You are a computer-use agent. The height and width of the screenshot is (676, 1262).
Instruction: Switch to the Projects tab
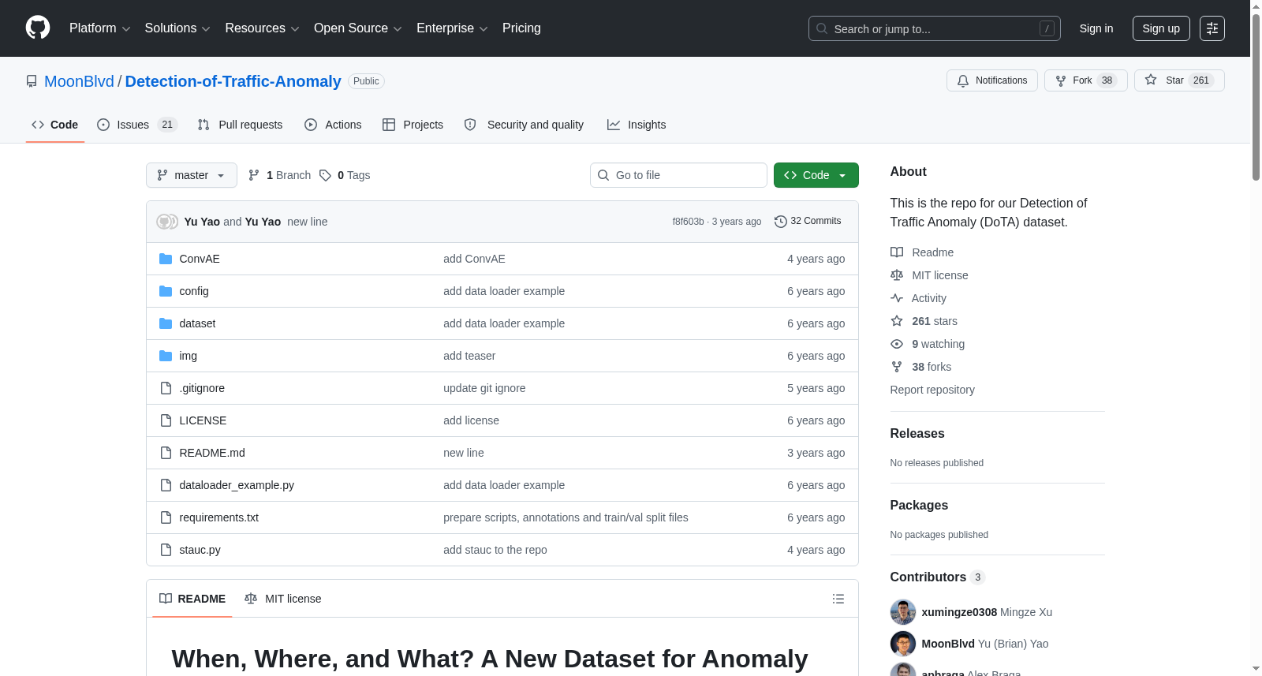click(413, 125)
